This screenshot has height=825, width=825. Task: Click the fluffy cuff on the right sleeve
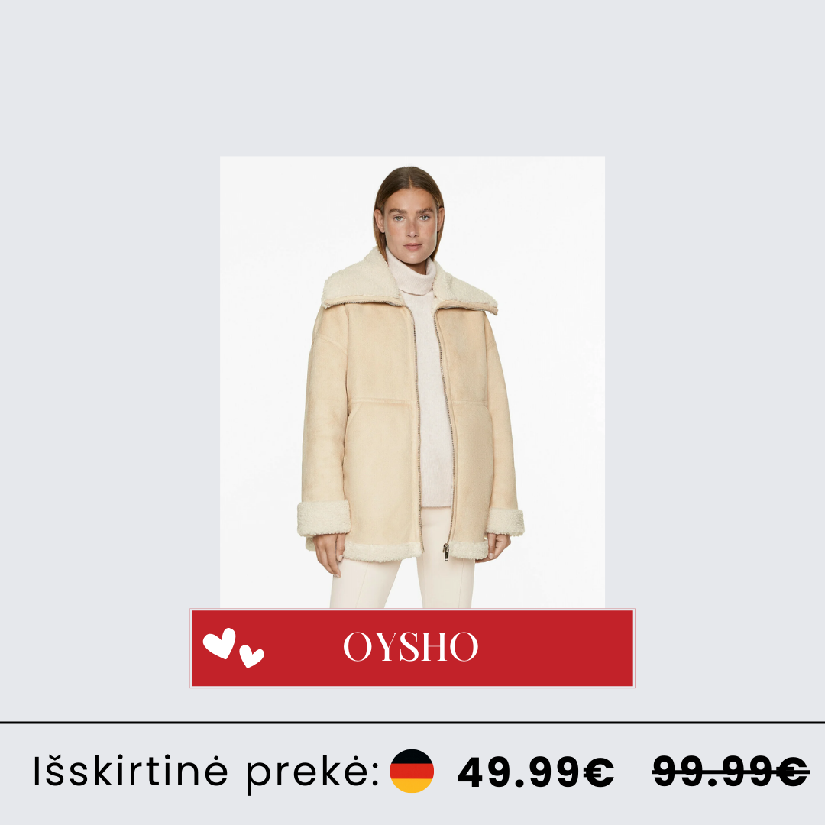(x=505, y=522)
